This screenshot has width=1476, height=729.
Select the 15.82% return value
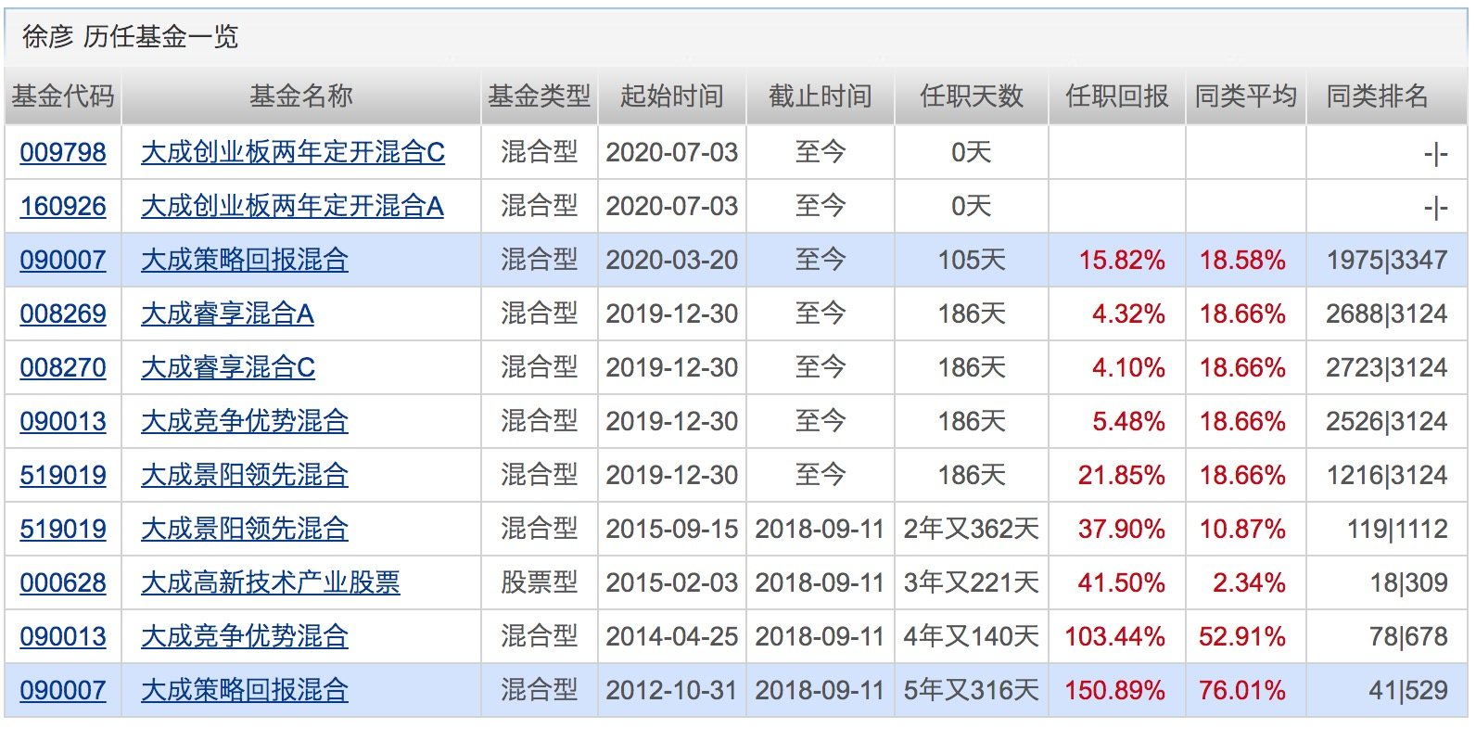pyautogui.click(x=1122, y=260)
